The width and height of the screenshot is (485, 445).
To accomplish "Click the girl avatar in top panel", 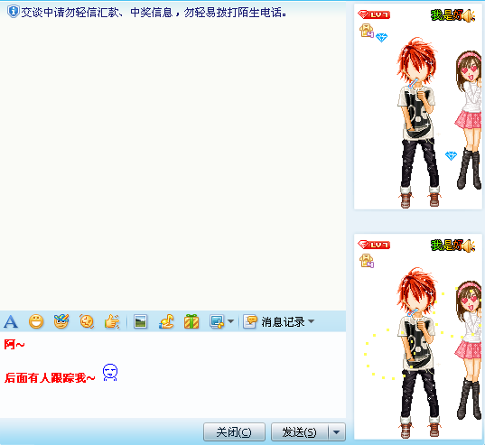I will (x=469, y=121).
